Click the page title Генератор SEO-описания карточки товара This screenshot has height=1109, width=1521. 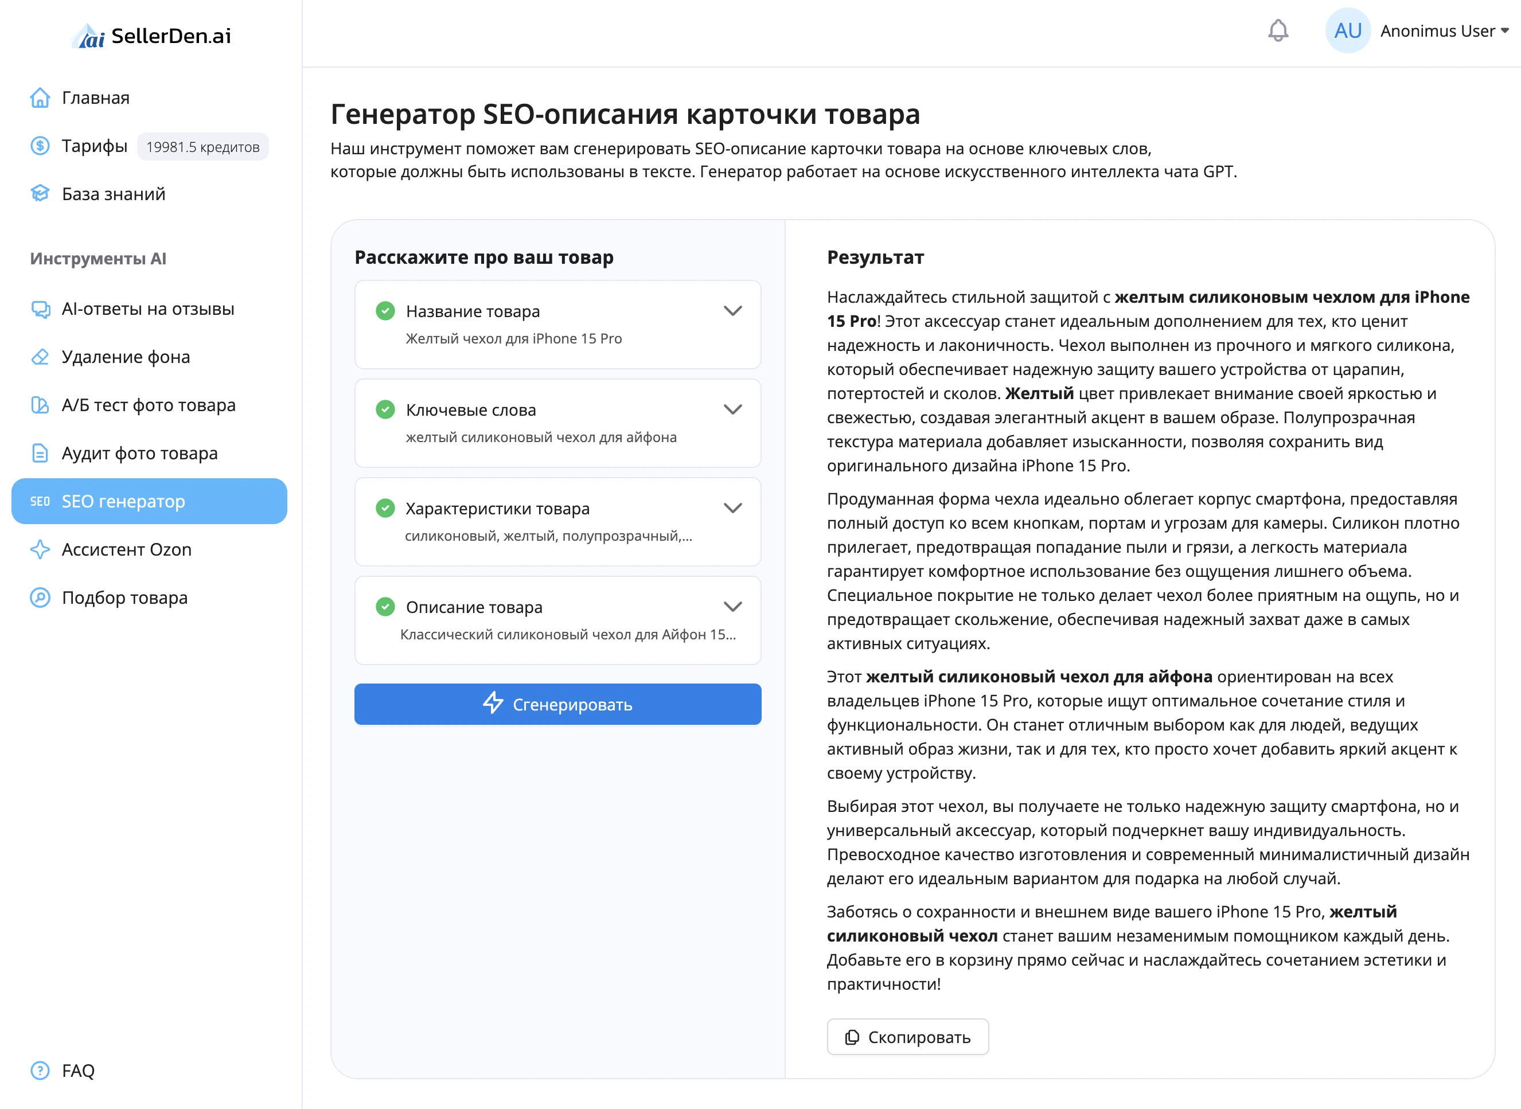click(625, 114)
